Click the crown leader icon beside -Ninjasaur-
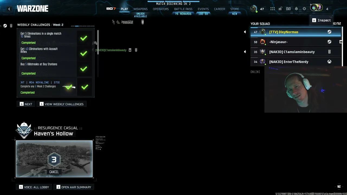This screenshot has width=347, height=195. (x=341, y=42)
